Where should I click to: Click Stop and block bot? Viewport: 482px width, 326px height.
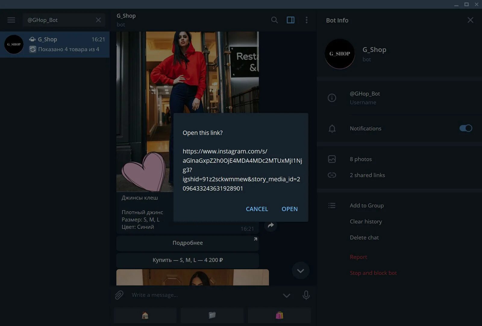click(x=373, y=273)
